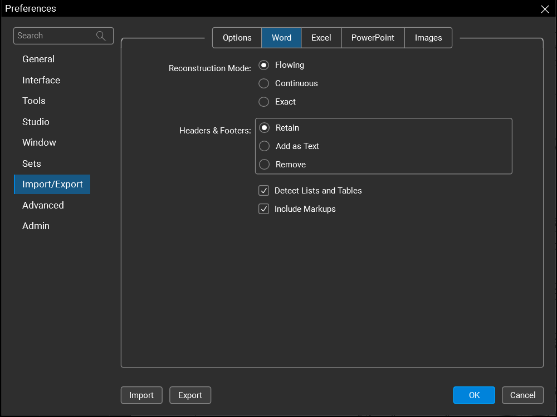Go to the Studio preferences section
Screen dimensions: 557x417
coord(36,122)
